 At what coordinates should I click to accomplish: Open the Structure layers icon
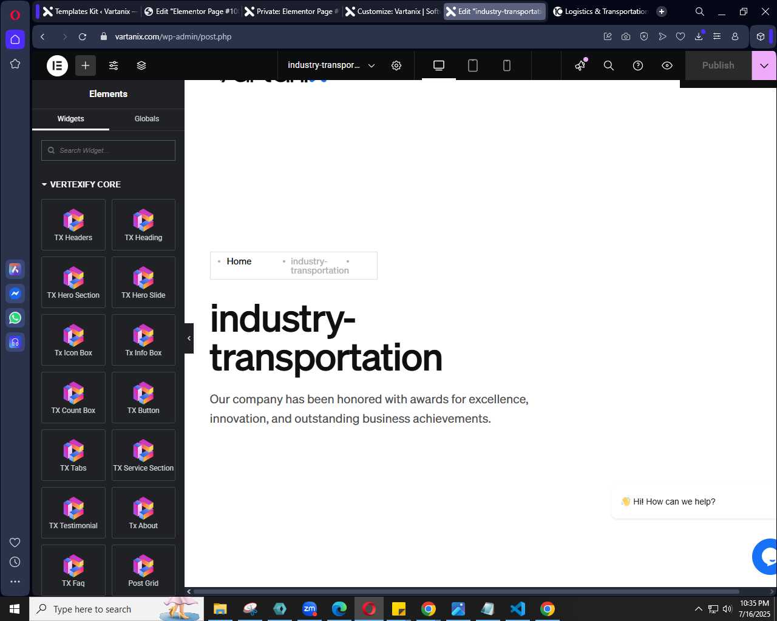click(x=141, y=65)
